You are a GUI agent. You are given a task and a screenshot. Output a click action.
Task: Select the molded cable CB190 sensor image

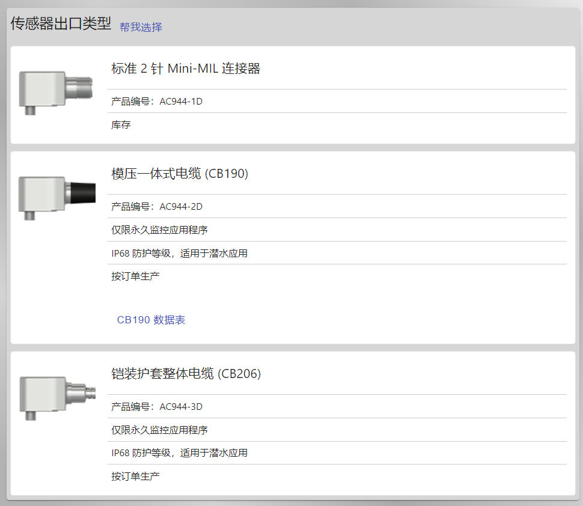[x=57, y=198]
